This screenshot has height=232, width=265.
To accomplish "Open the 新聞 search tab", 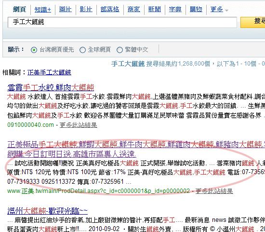I will (155, 9).
